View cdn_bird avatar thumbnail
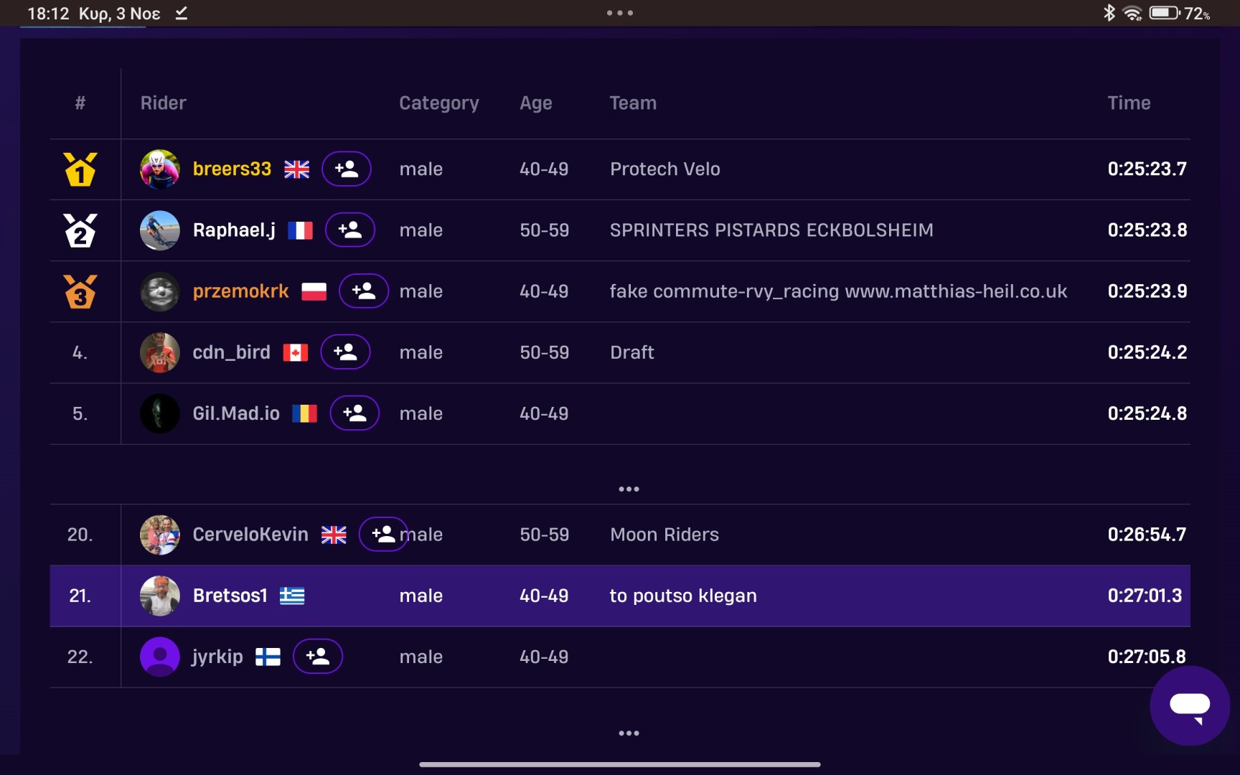This screenshot has height=775, width=1240. point(159,352)
